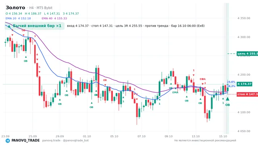The width and height of the screenshot is (258, 145).
Task: Click the 4 300.00 price axis label
Action: pos(244,37)
